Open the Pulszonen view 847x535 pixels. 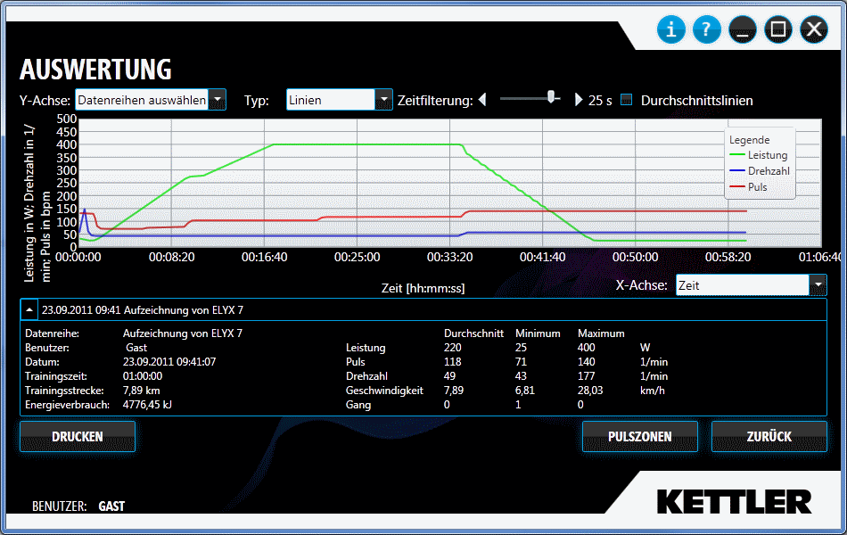click(x=639, y=437)
